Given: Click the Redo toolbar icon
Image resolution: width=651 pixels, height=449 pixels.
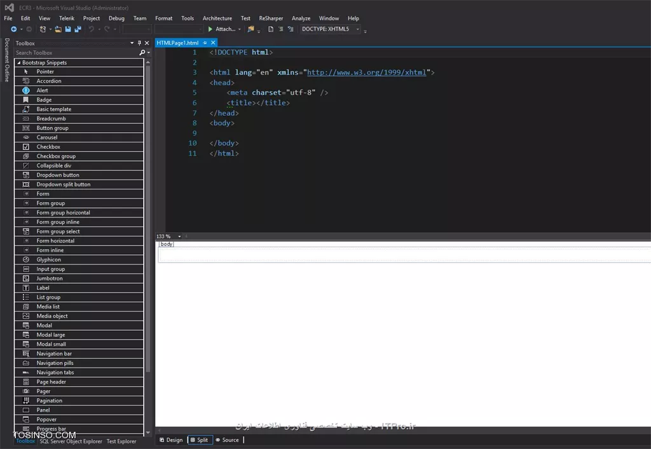Looking at the screenshot, I should [x=107, y=29].
